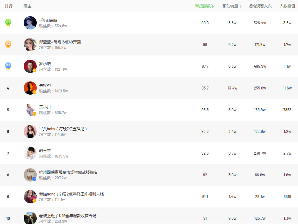
Task: Sort by 预估销量 column header
Action: (x=230, y=6)
